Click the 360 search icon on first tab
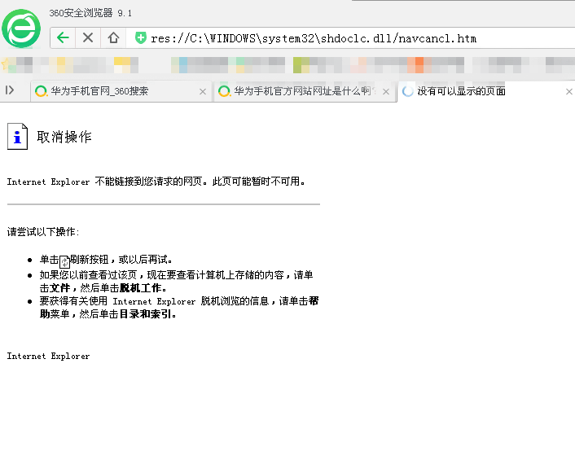The image size is (575, 451). [x=41, y=91]
